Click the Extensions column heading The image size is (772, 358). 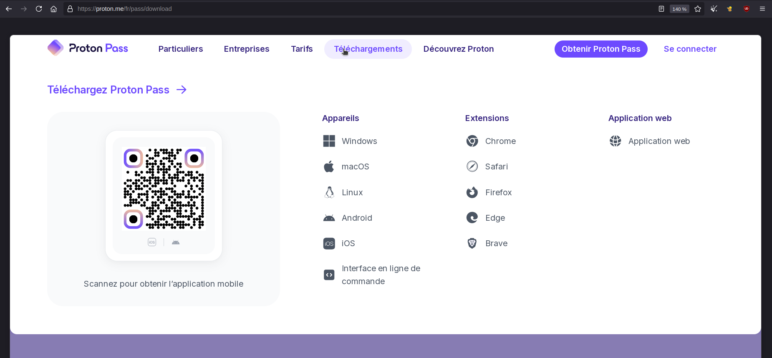(x=487, y=118)
